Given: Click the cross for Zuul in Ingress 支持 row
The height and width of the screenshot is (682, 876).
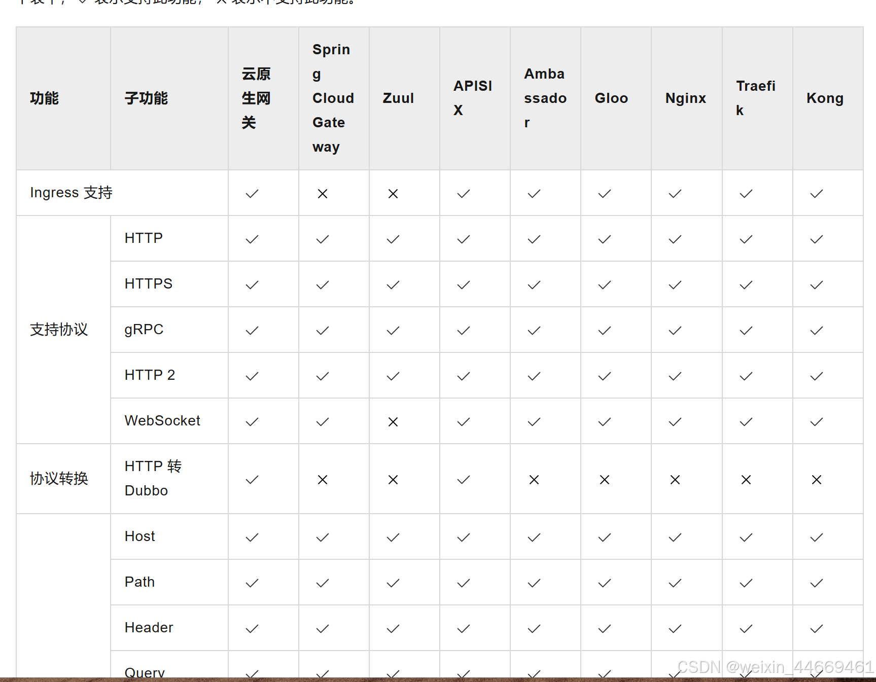Looking at the screenshot, I should [x=393, y=194].
